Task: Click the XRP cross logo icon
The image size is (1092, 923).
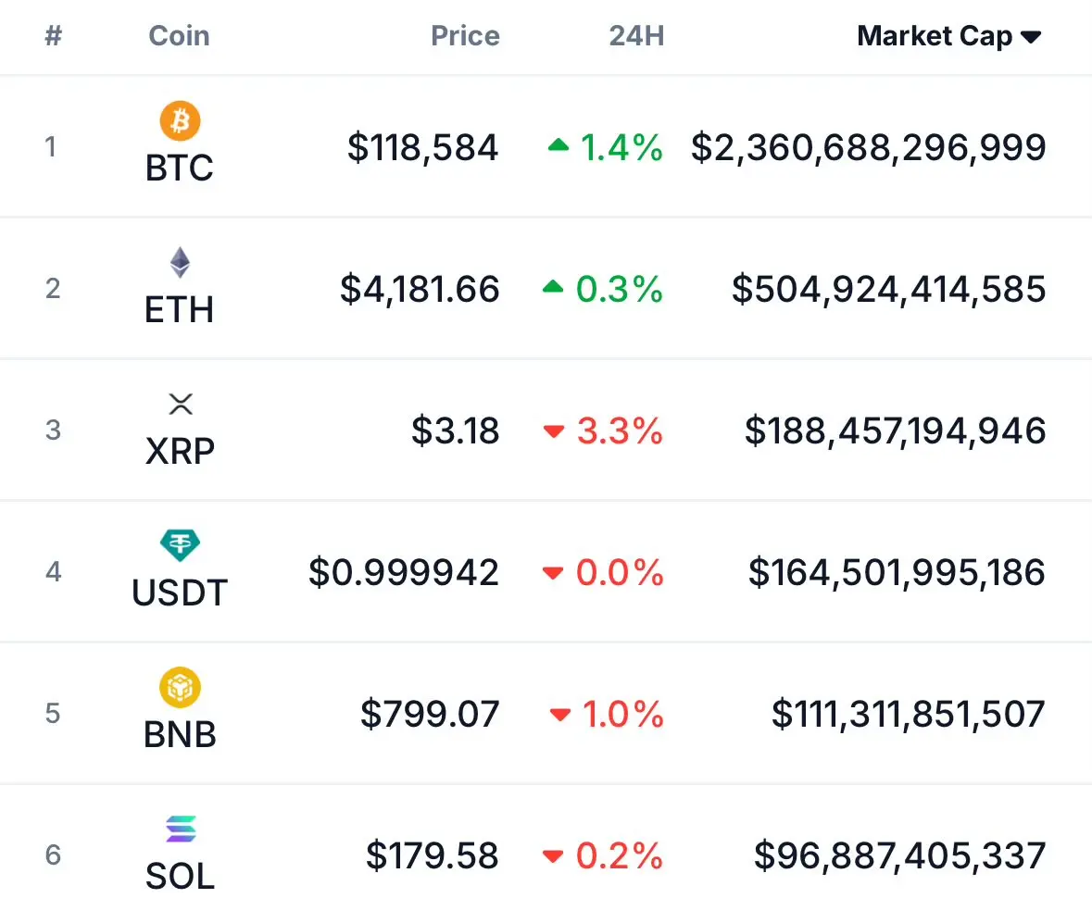Action: point(181,404)
